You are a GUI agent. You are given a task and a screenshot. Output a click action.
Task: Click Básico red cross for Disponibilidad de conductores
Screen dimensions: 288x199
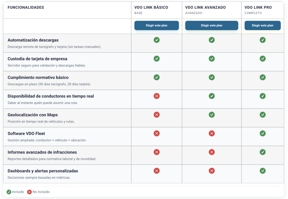156,96
